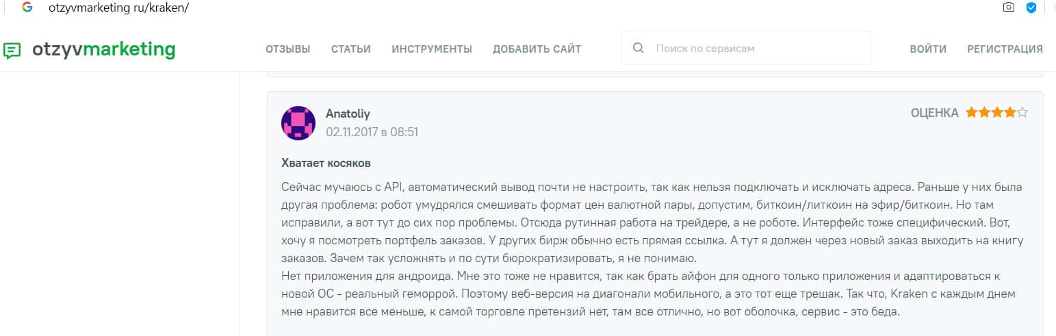Open the ДОБАВИТЬ САЙТ menu item
Image resolution: width=1056 pixels, height=336 pixels.
[537, 49]
